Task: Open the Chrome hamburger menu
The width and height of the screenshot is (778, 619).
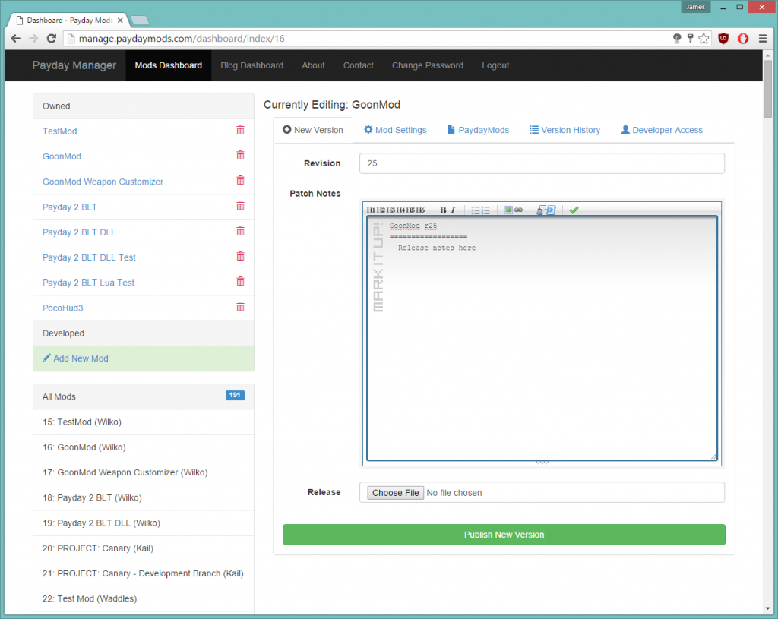Action: (763, 39)
